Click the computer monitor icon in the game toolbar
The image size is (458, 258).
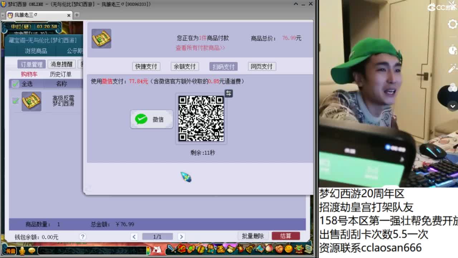(x=308, y=249)
